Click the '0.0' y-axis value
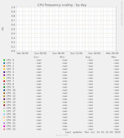The width and height of the screenshot is (124, 138). click(x=13, y=51)
